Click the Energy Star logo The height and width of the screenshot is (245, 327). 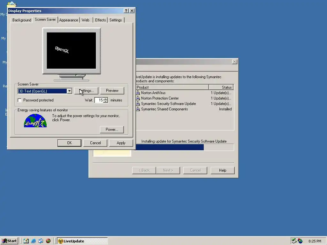point(35,120)
